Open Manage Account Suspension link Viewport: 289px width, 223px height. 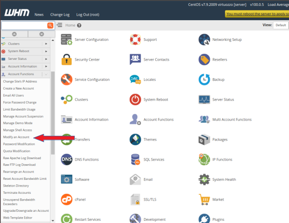[23, 116]
